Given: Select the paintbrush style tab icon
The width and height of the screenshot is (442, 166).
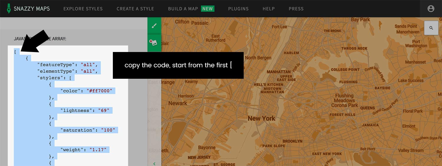Looking at the screenshot, I should tap(154, 26).
